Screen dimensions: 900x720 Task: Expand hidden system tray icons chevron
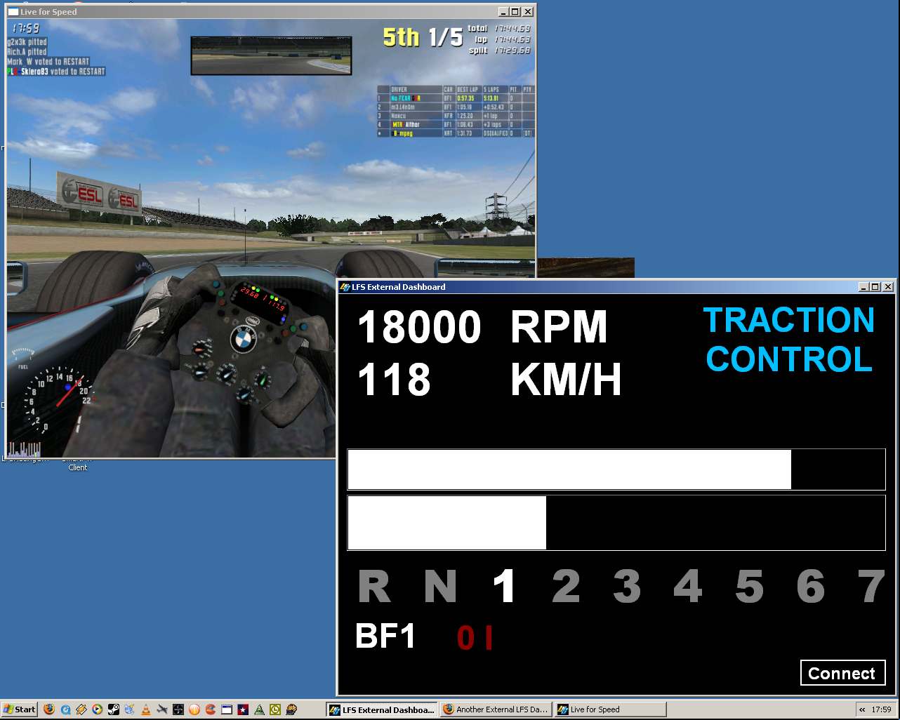coord(862,709)
